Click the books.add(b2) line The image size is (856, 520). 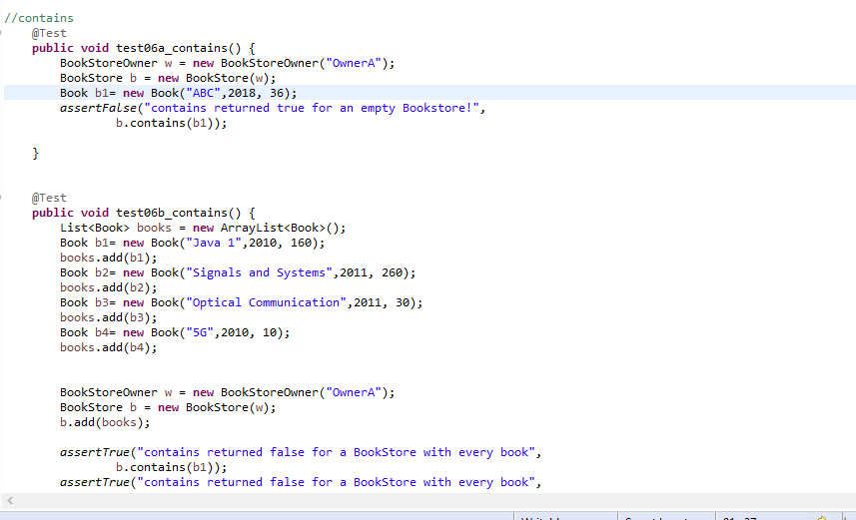(109, 288)
